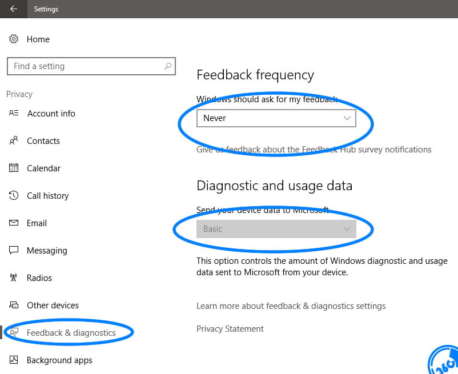Click the Call history clock icon

[14, 195]
